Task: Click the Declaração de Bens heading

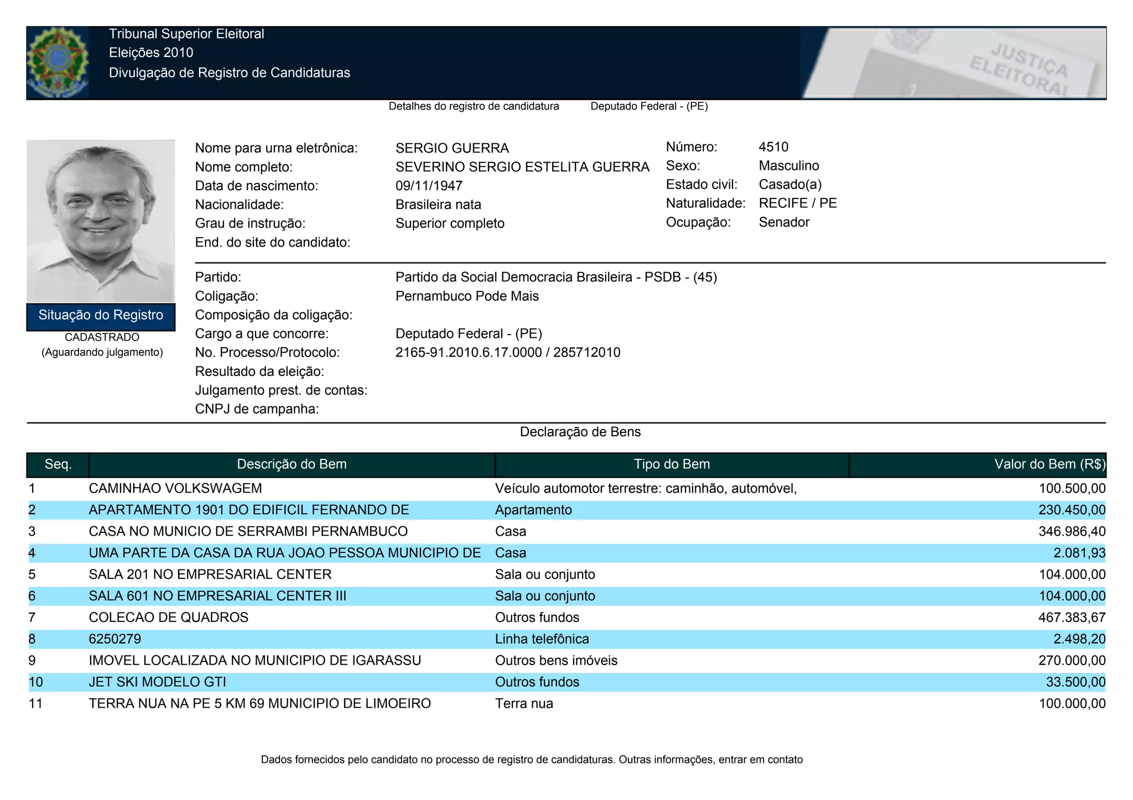Action: (x=580, y=432)
